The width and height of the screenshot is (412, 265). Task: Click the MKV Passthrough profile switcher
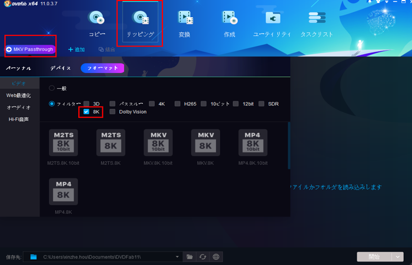click(31, 49)
